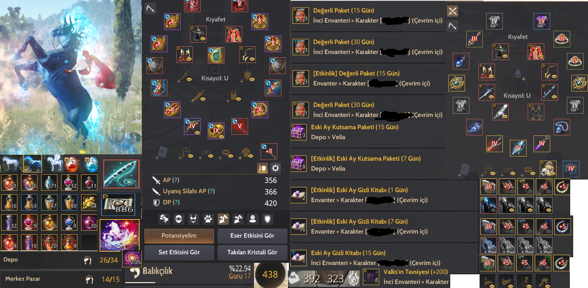
Task: Click the masked helmet visibility icon
Action: [x=178, y=219]
